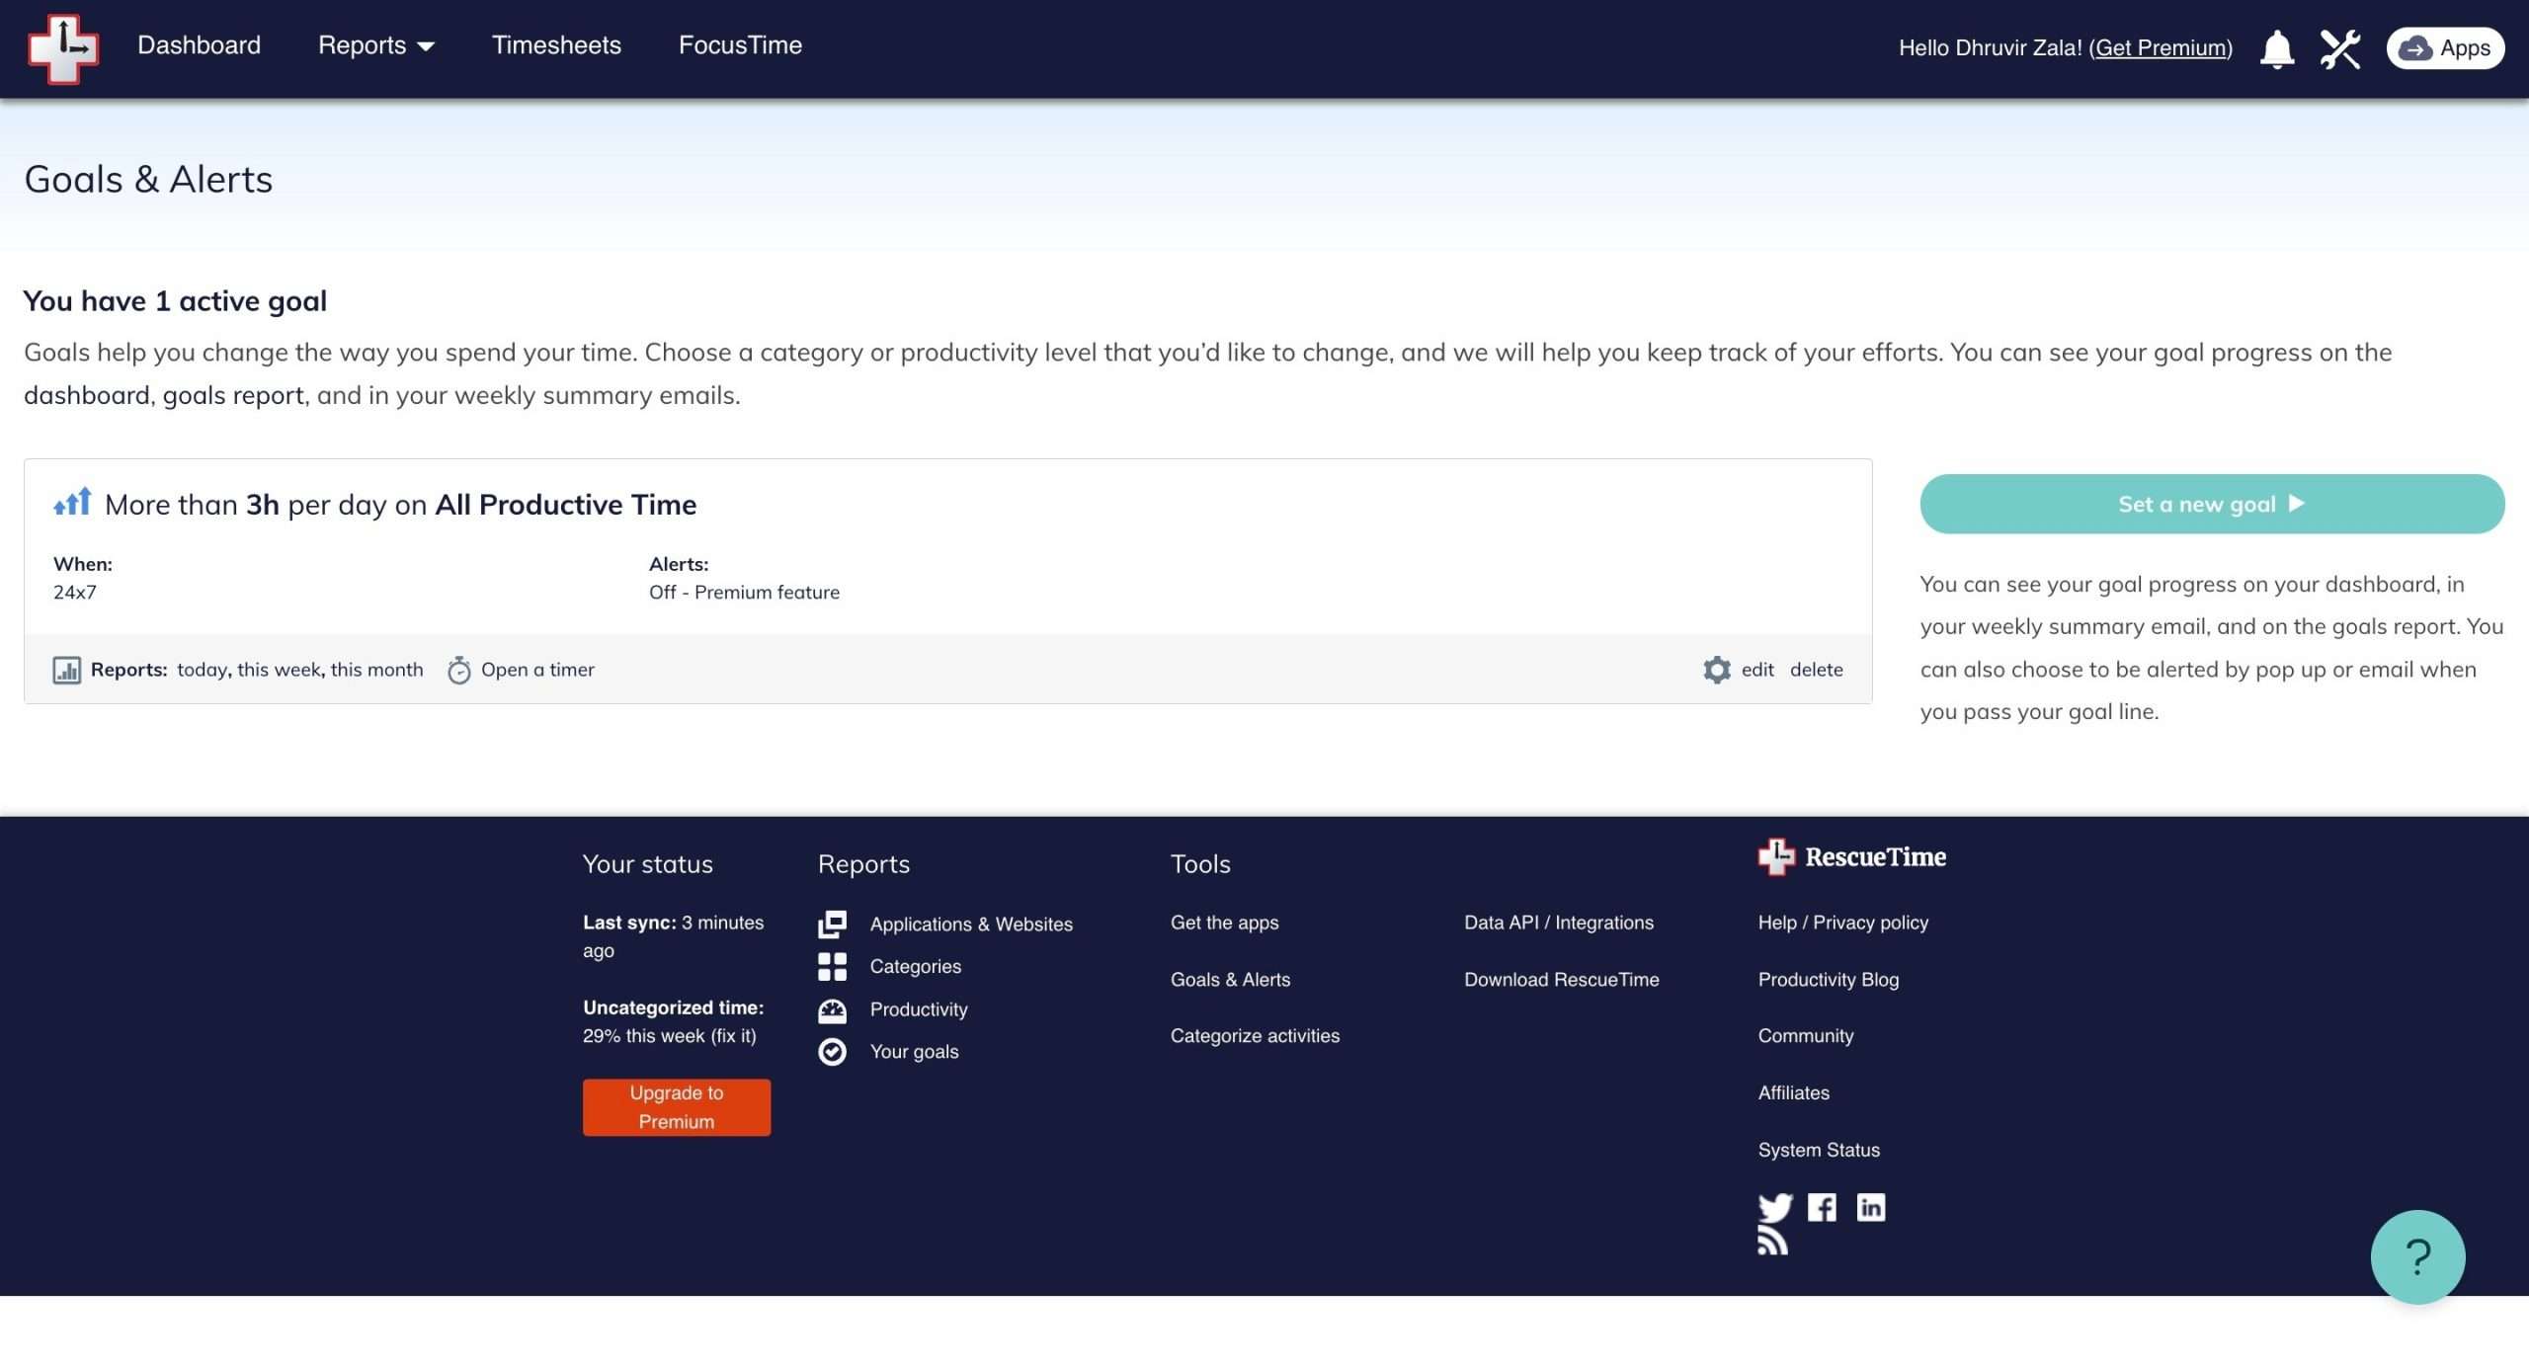The image size is (2529, 1368).
Task: Click the fix it link for uncategorized time
Action: pos(734,1036)
